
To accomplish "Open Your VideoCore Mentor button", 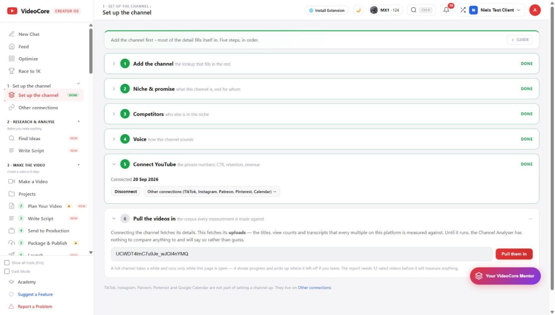I will (505, 276).
